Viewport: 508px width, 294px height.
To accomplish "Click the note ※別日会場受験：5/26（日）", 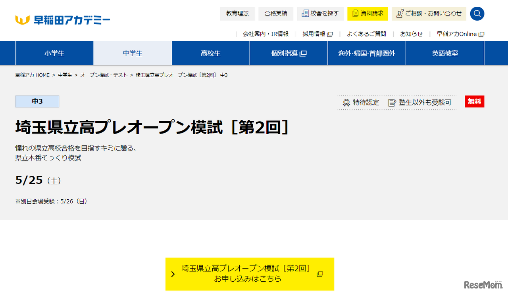I will [x=52, y=201].
